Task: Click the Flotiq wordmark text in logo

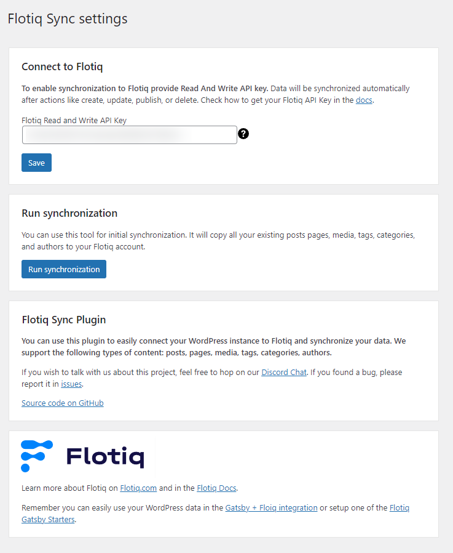Action: (105, 457)
